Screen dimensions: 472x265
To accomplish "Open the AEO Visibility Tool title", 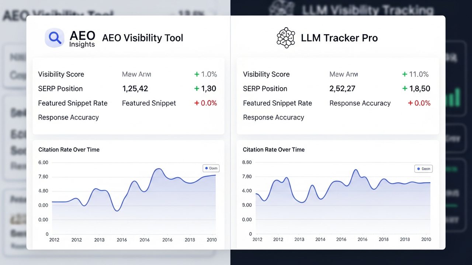I will coord(142,38).
